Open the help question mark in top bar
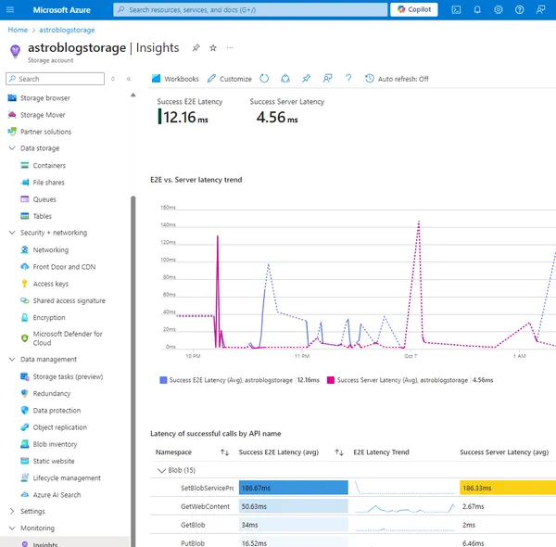This screenshot has width=556, height=547. pyautogui.click(x=519, y=9)
